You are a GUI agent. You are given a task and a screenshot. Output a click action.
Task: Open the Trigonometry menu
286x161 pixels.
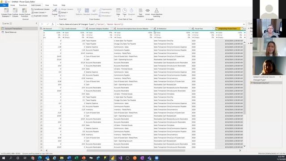[x=105, y=9]
